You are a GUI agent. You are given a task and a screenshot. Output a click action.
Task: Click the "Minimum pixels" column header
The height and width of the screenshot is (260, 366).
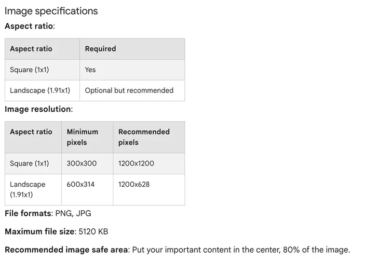point(82,137)
